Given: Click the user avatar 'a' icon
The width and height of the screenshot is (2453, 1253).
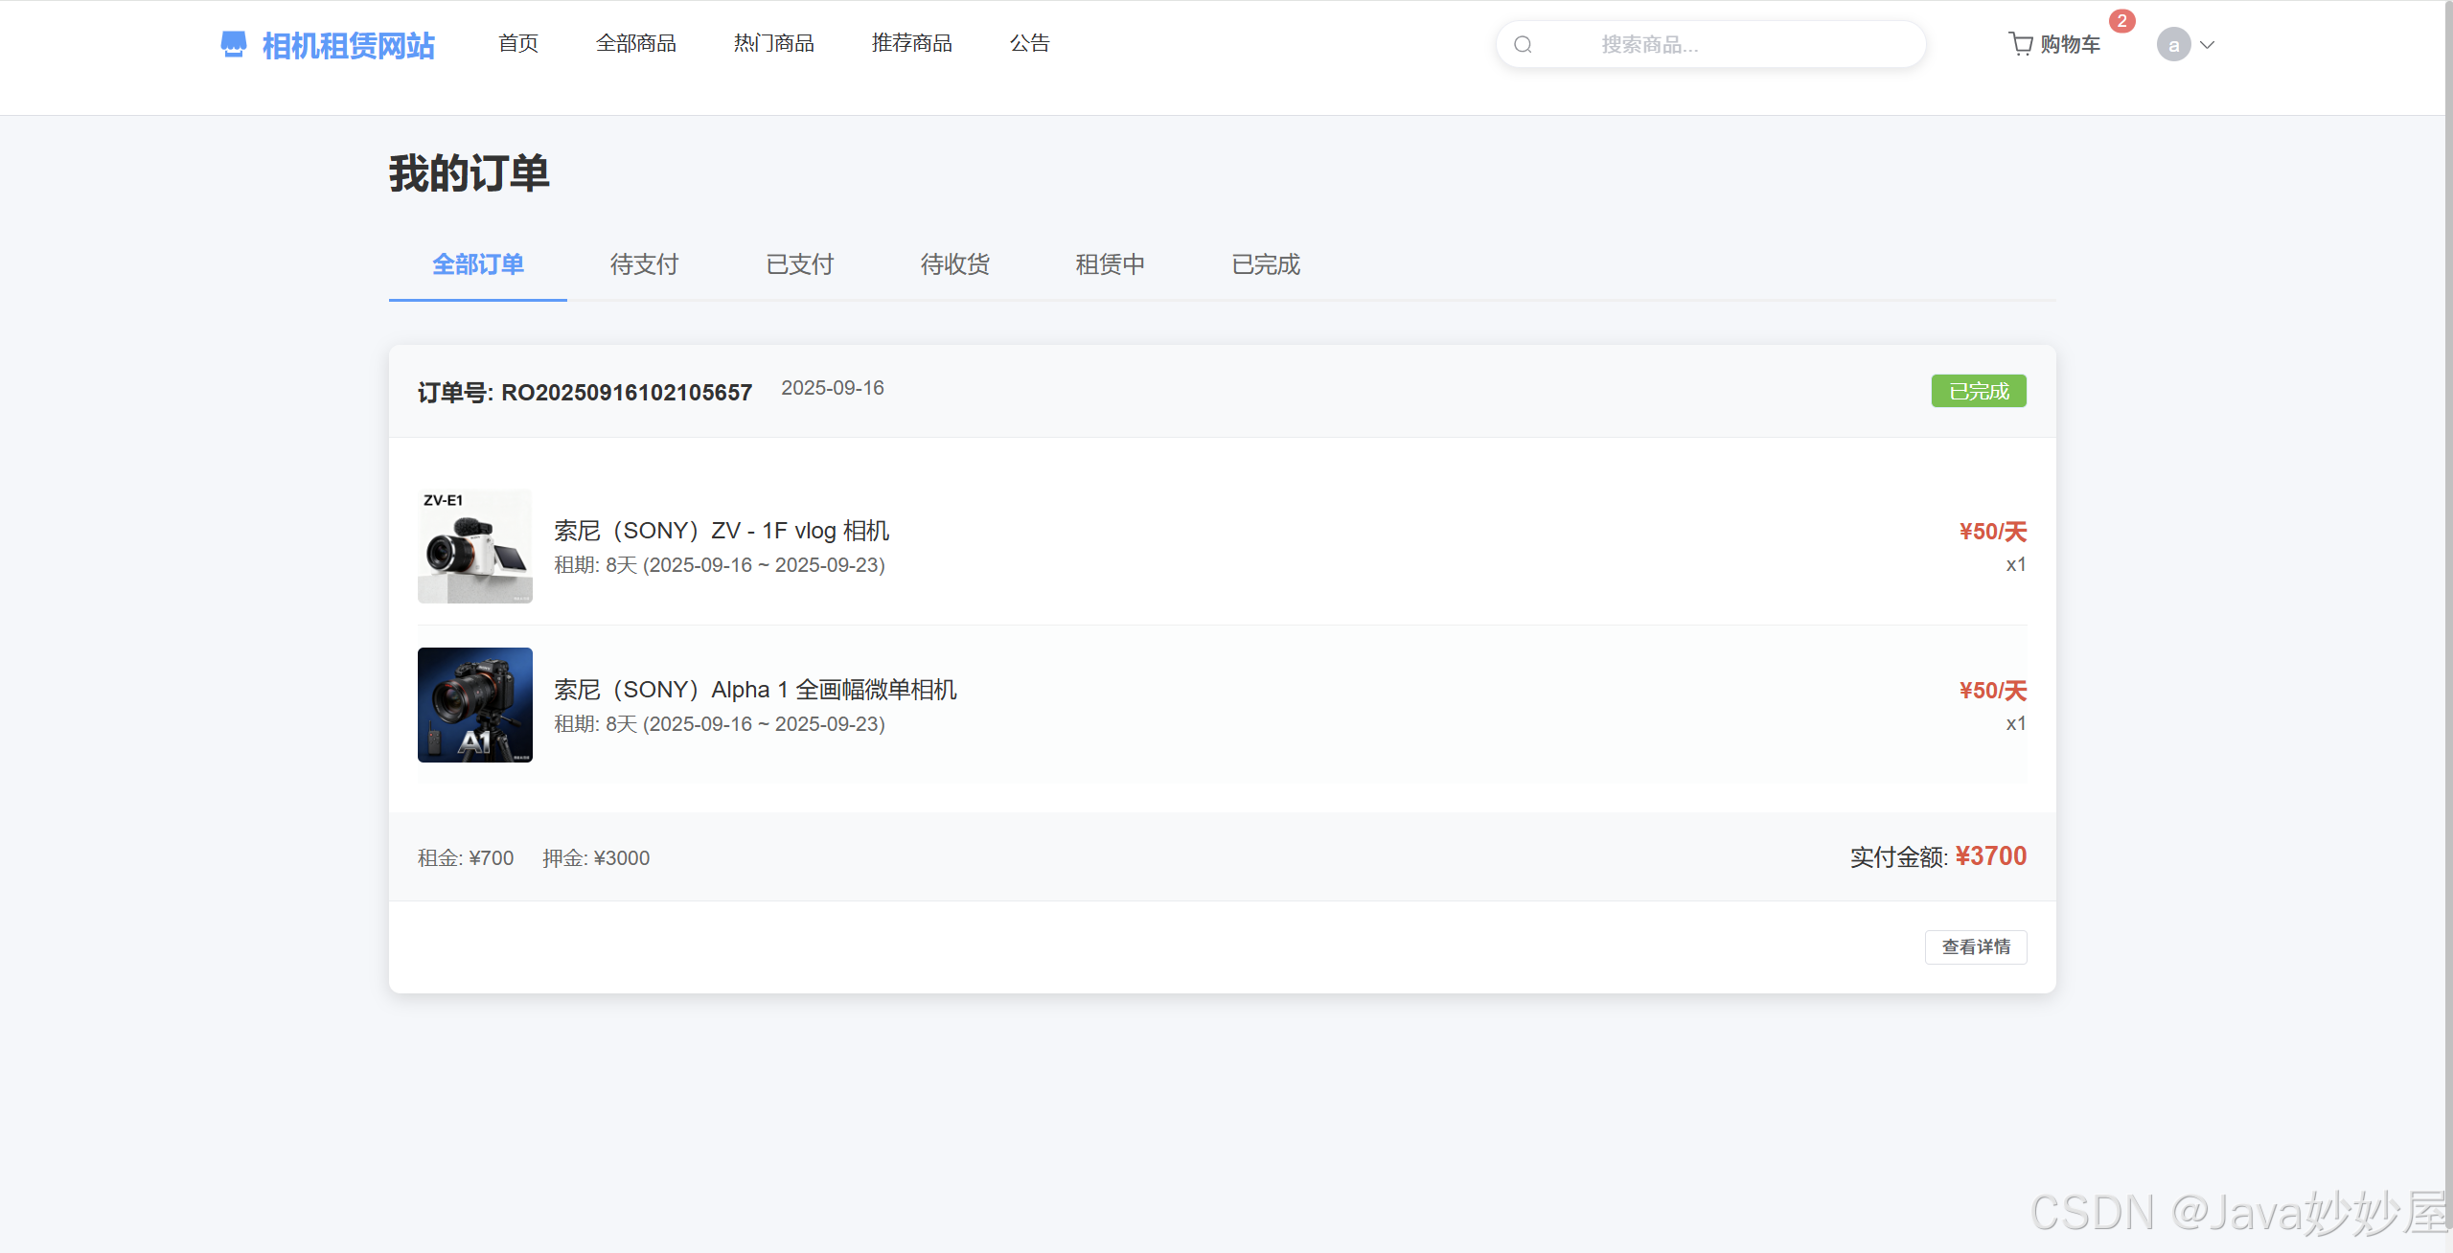Looking at the screenshot, I should [x=2173, y=44].
